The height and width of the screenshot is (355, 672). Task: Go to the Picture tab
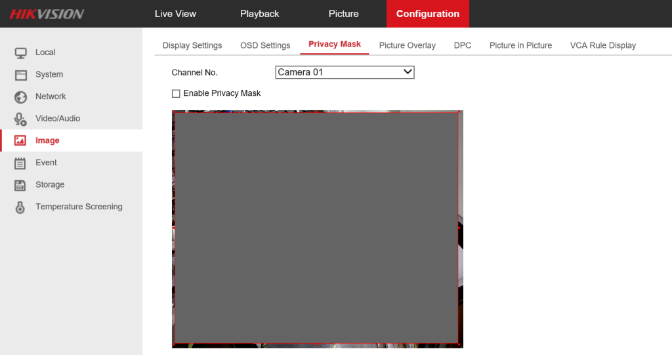coord(343,14)
